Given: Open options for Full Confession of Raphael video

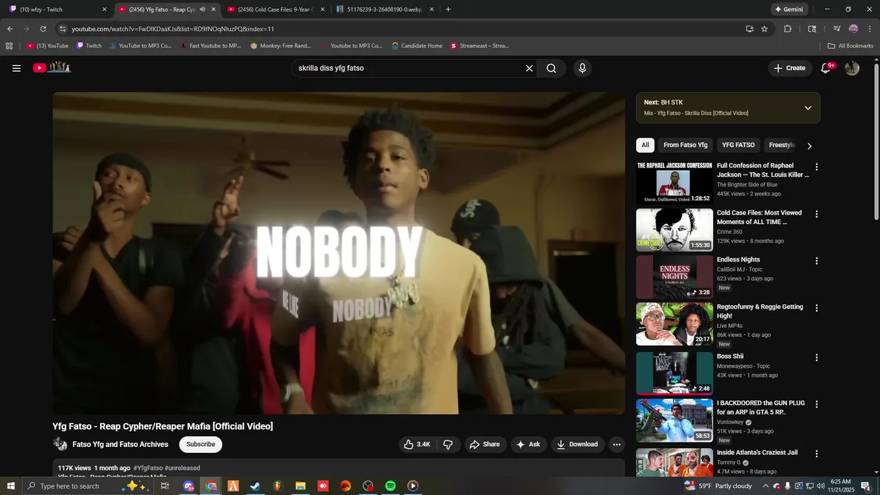Looking at the screenshot, I should [817, 167].
